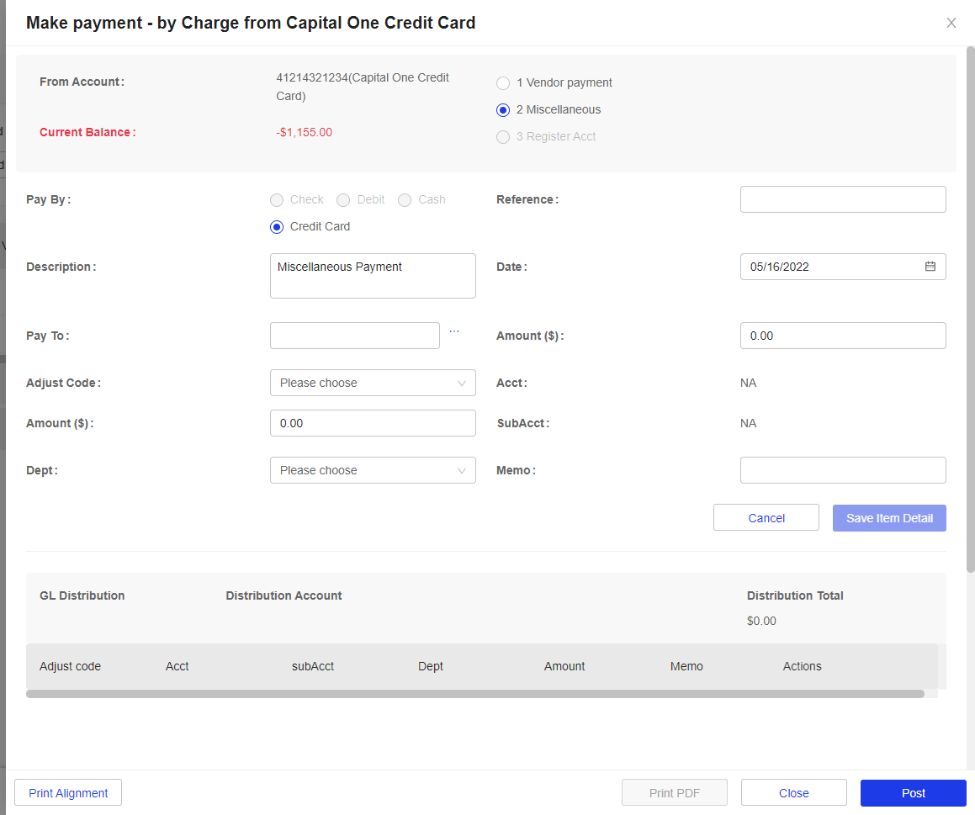Focus the Pay To input field
Viewport: 975px width, 815px height.
[x=355, y=336]
